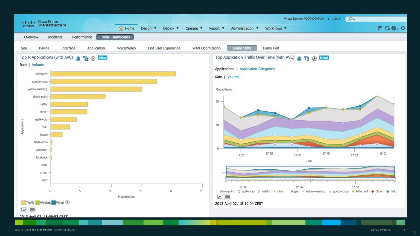Open the Voice/Video dashboard tab

pos(126,48)
